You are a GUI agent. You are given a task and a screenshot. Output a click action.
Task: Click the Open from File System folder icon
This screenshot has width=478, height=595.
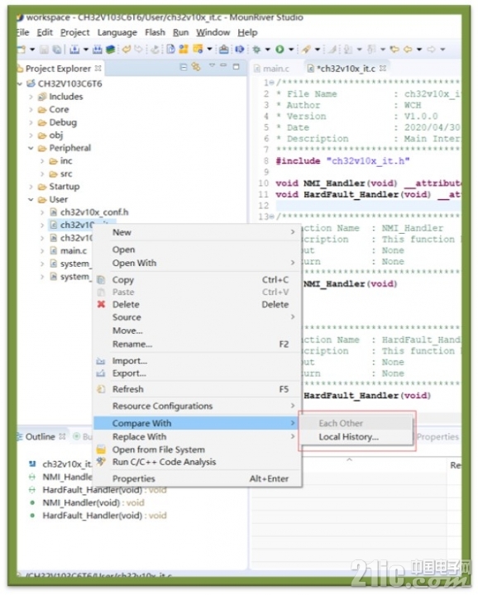101,450
